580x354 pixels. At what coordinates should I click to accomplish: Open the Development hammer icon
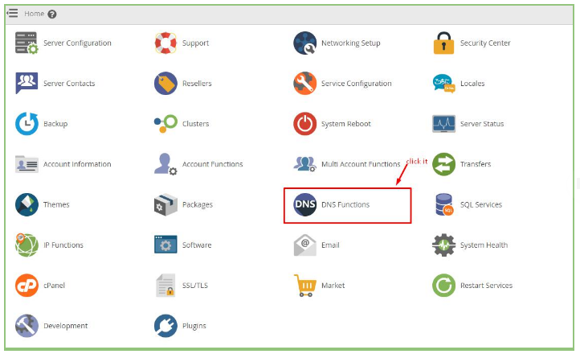[x=27, y=326]
